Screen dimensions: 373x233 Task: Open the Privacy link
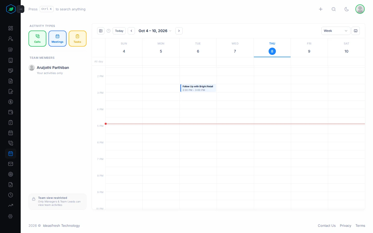pos(346,226)
